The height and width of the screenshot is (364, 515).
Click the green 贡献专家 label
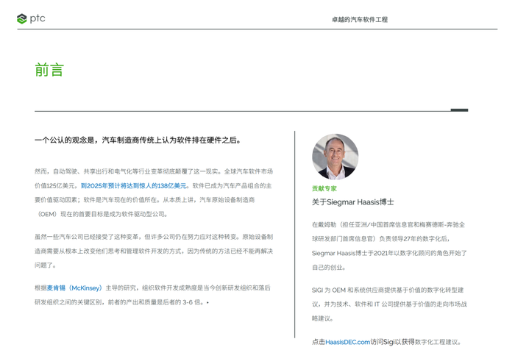[324, 188]
